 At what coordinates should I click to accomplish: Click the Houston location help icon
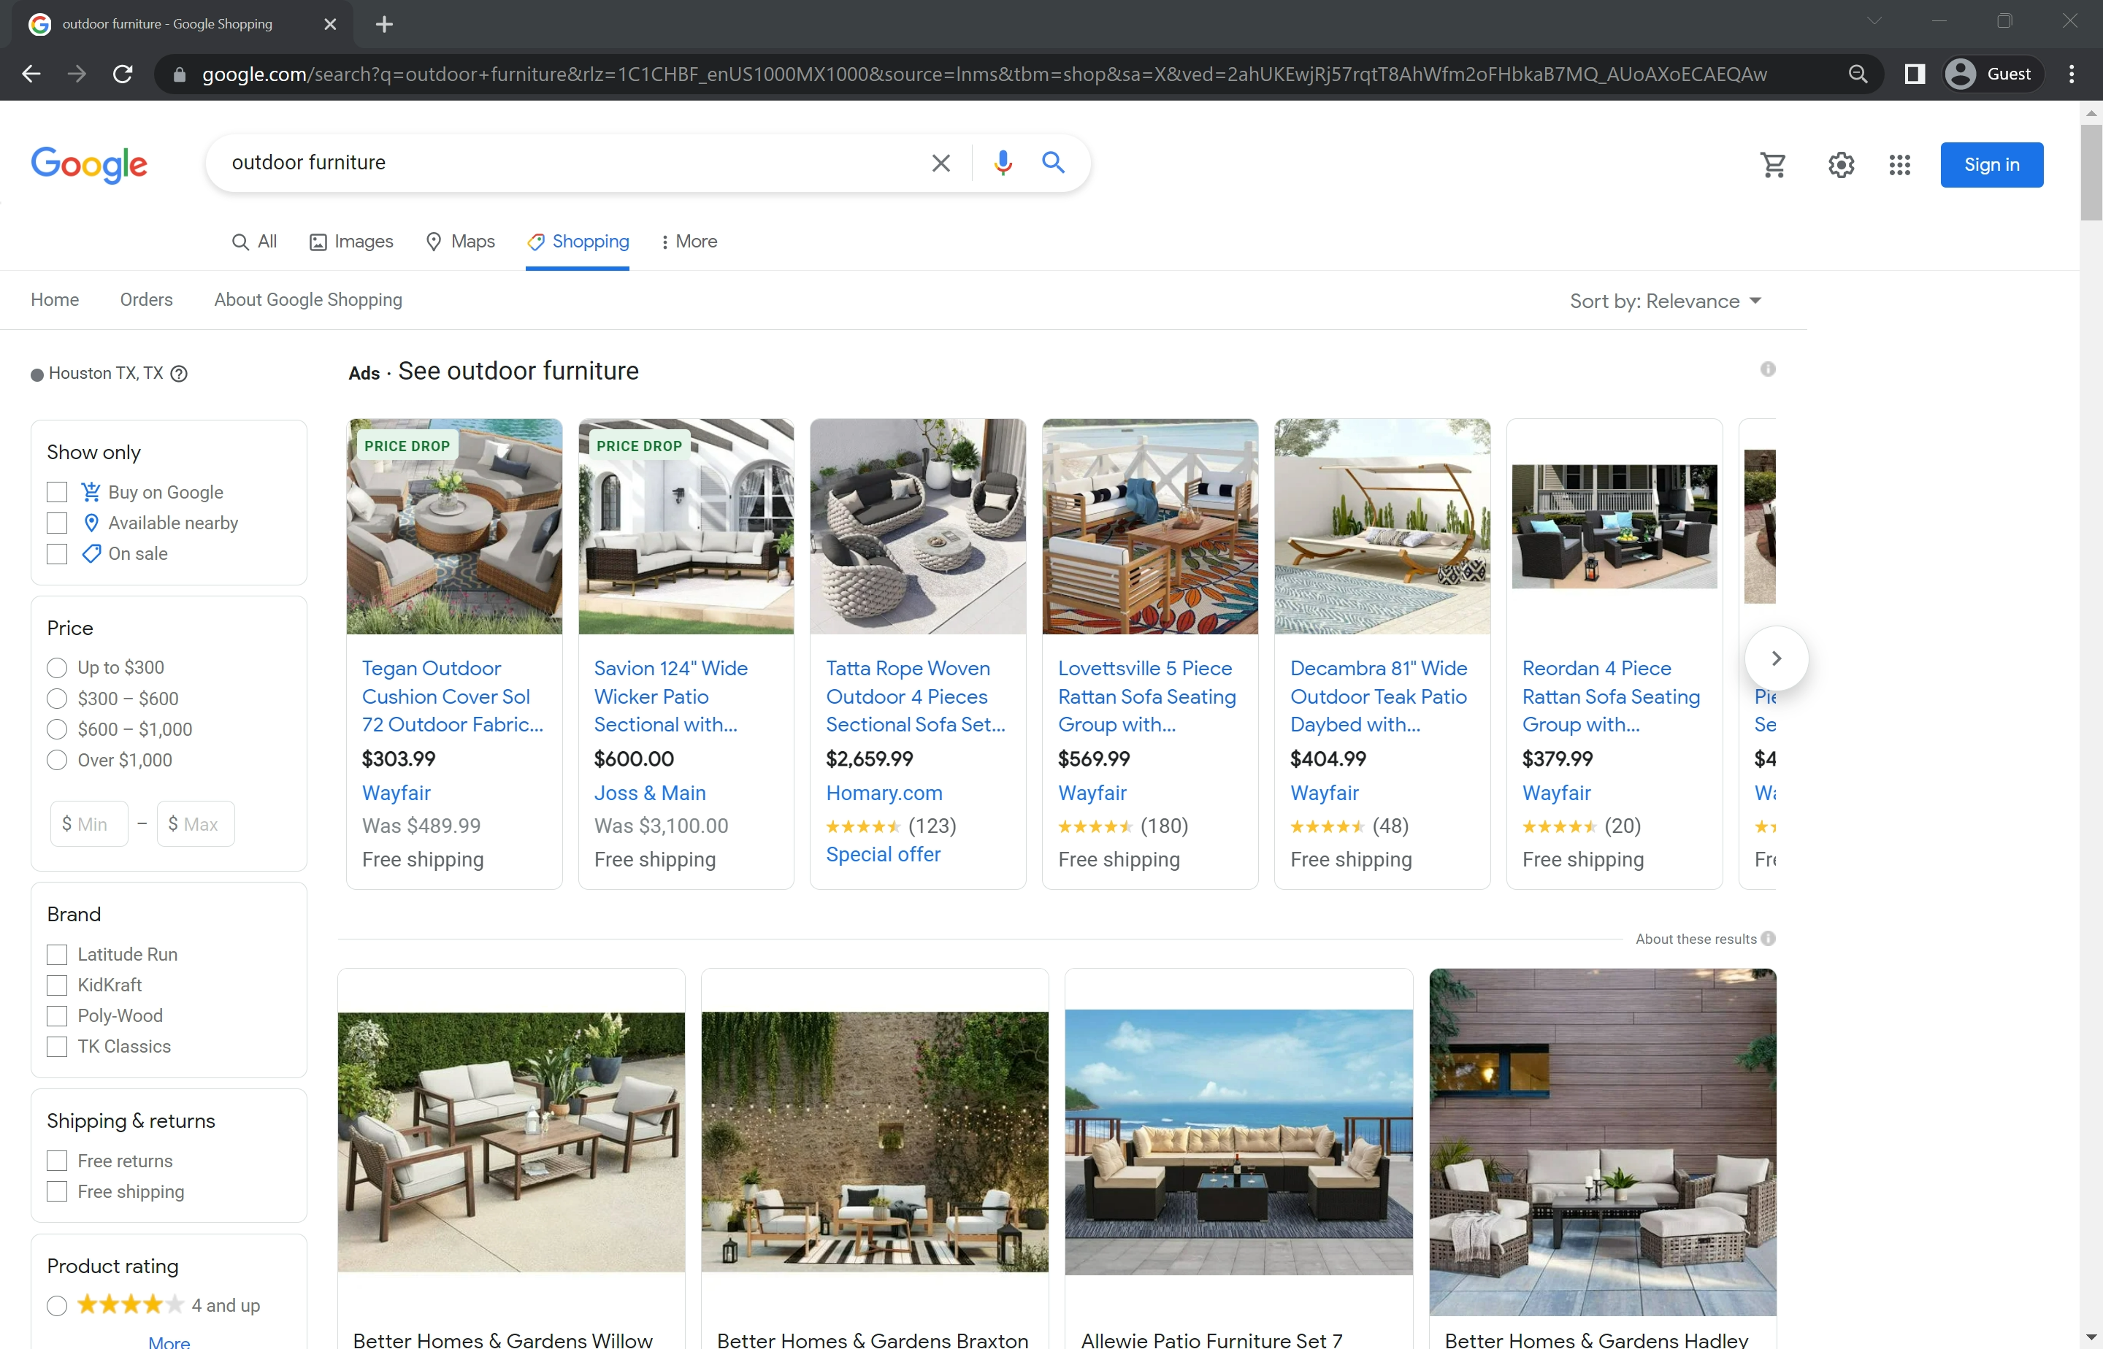179,374
